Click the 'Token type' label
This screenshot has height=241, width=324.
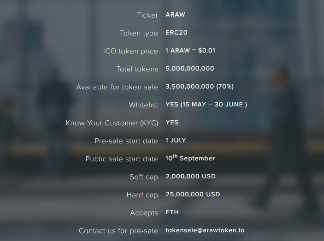coord(139,33)
